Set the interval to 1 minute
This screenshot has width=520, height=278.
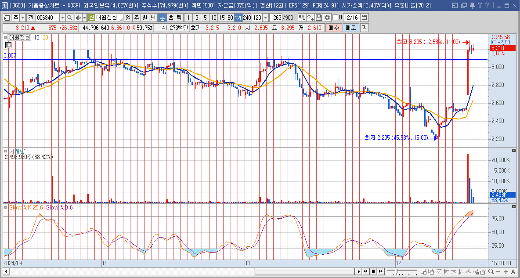point(188,18)
